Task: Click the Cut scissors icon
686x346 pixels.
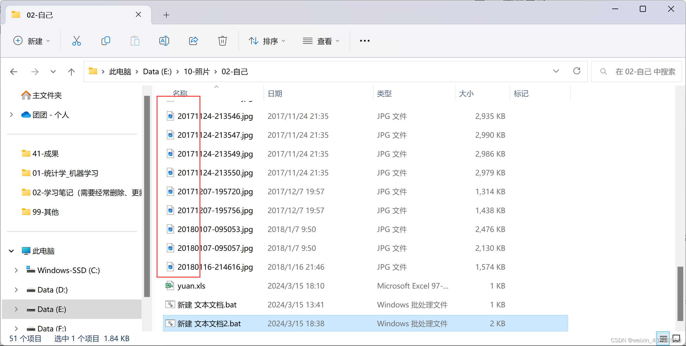Action: pos(76,41)
